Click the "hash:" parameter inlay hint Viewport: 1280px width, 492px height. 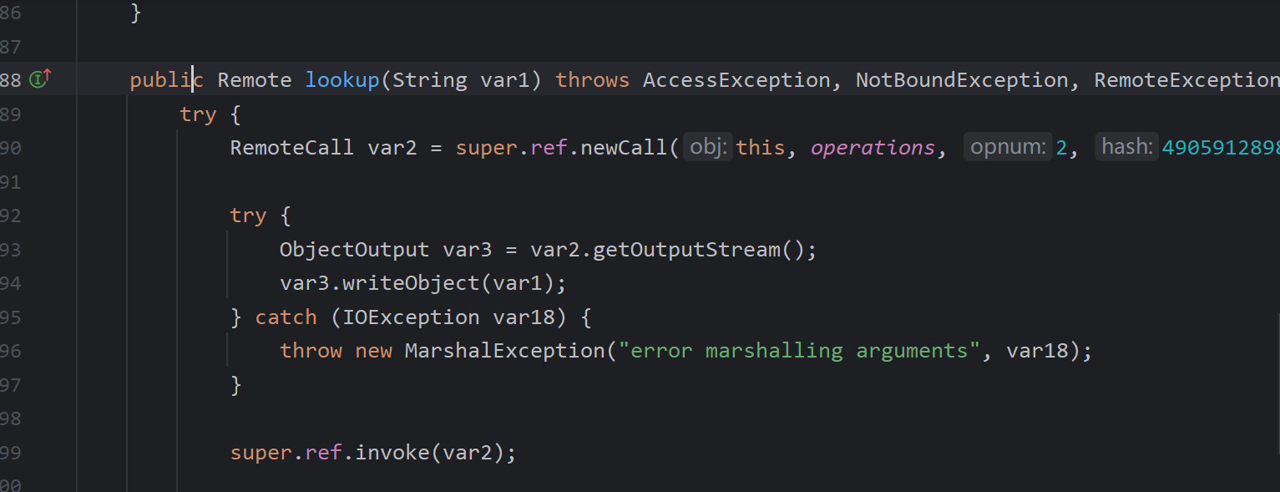pos(1126,148)
